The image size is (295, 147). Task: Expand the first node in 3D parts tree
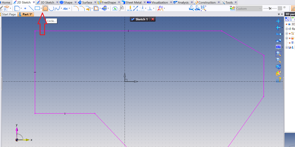[287, 29]
